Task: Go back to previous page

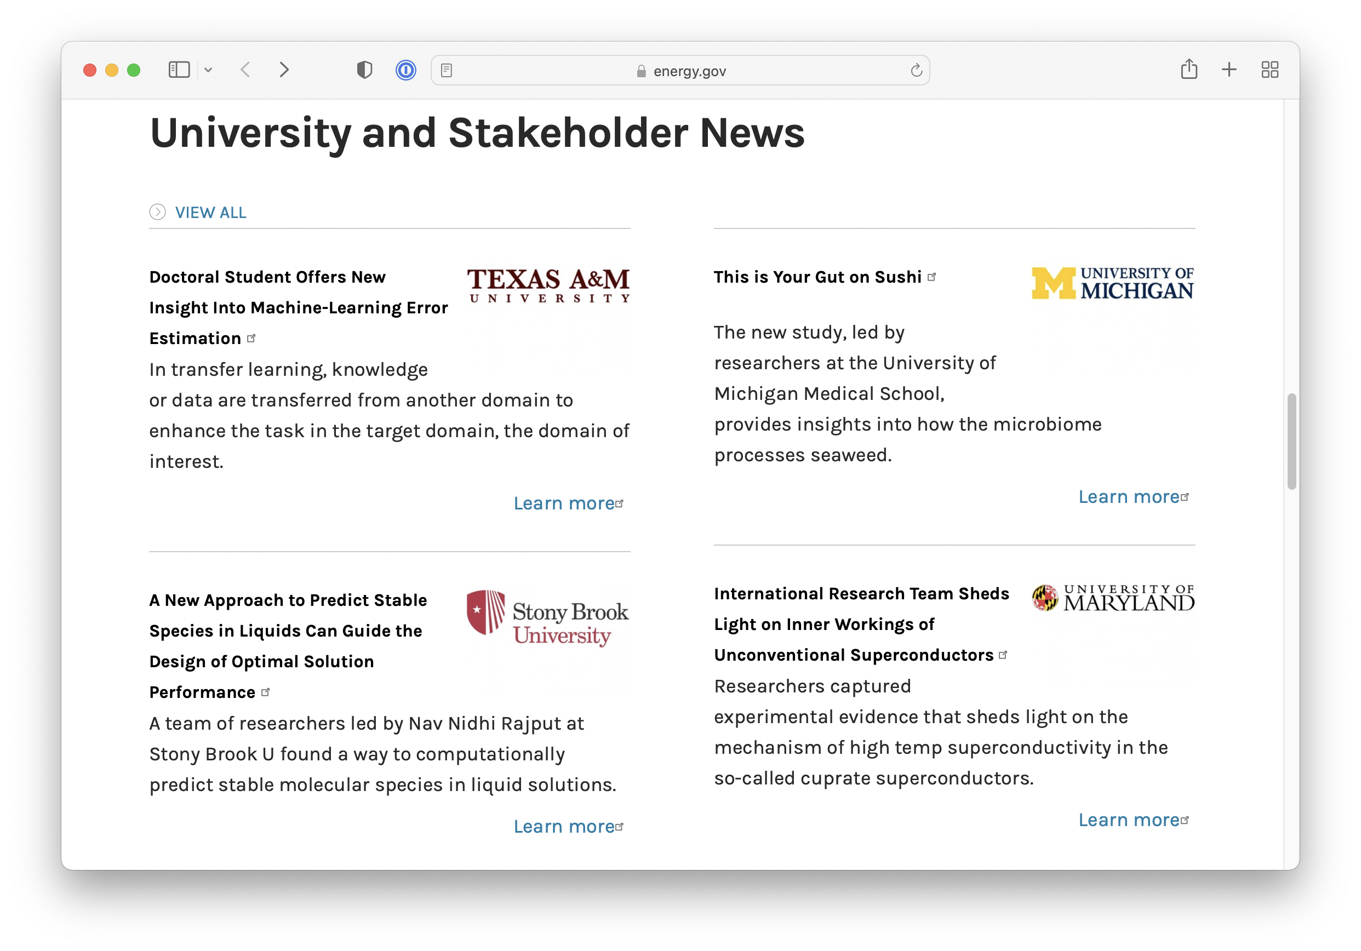Action: (245, 70)
